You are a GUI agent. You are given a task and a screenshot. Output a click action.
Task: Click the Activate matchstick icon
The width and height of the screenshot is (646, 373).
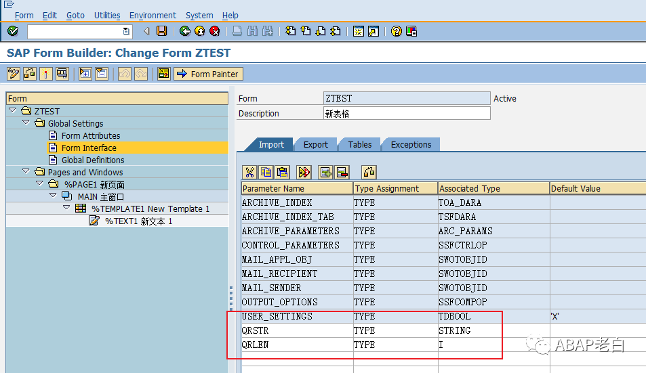coord(45,74)
